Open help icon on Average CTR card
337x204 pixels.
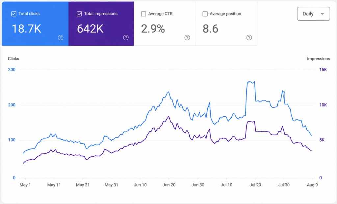click(187, 37)
